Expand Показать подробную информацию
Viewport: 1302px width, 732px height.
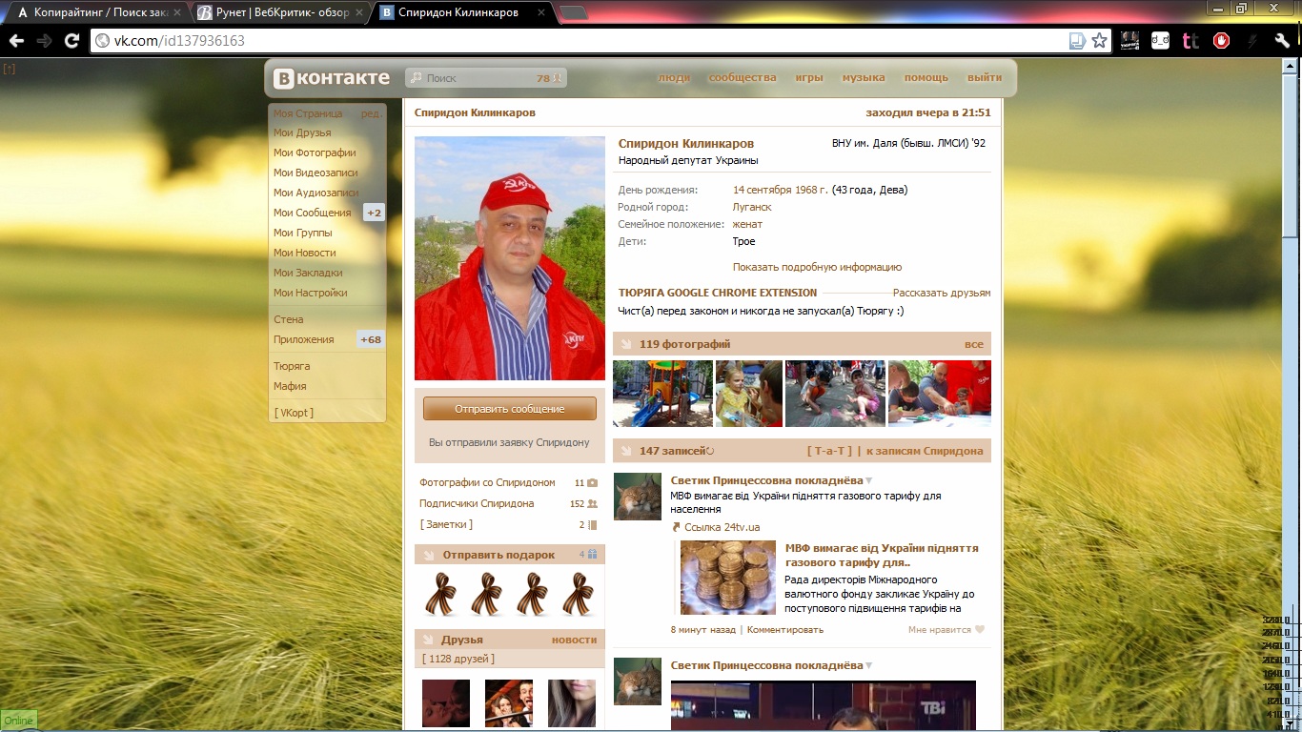[817, 267]
